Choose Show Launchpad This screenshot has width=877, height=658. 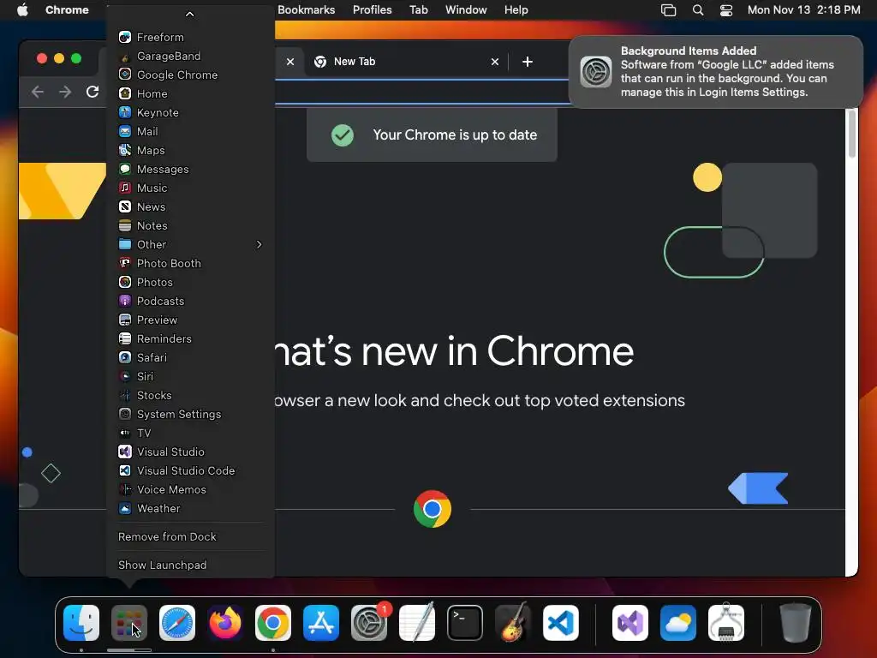190,565
